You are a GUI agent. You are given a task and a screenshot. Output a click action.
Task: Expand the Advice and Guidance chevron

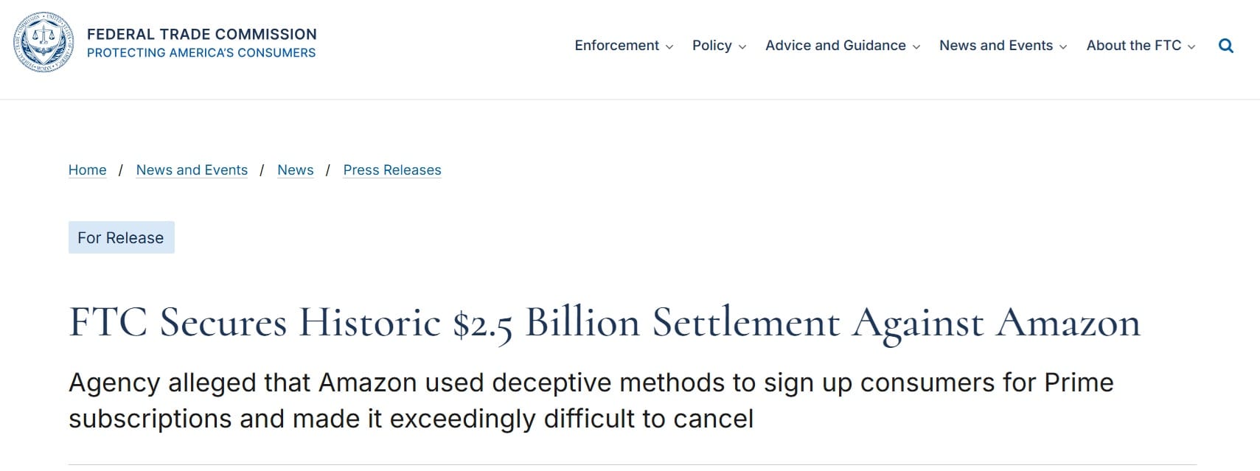(x=918, y=46)
